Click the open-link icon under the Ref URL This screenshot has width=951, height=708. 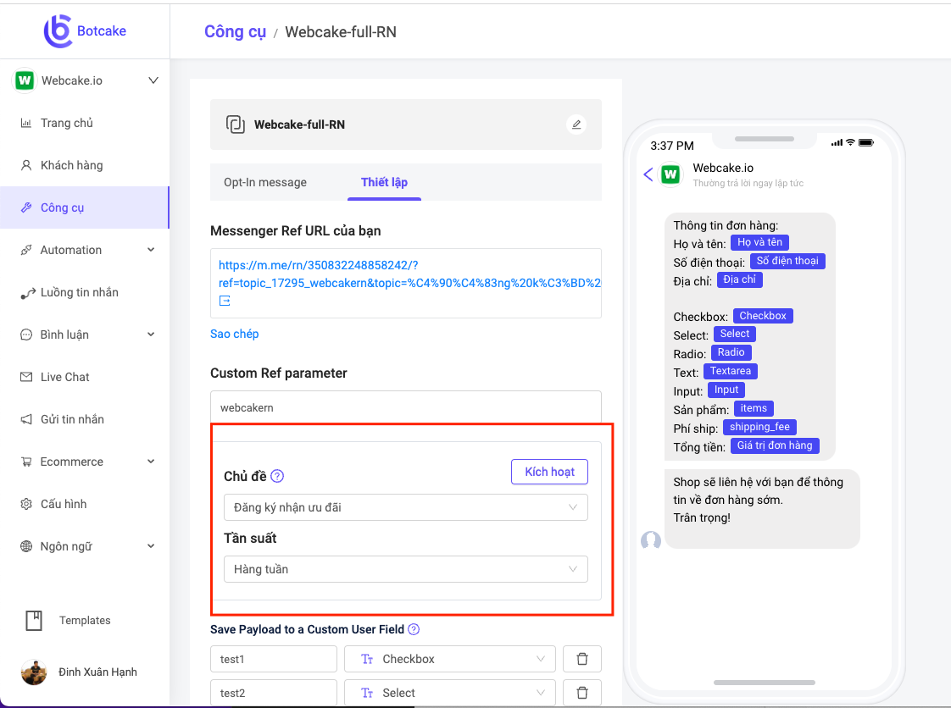225,301
